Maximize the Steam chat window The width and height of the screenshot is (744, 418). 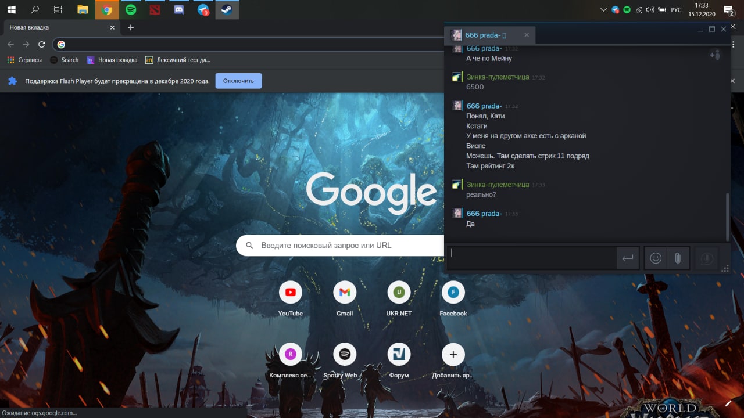pos(712,29)
